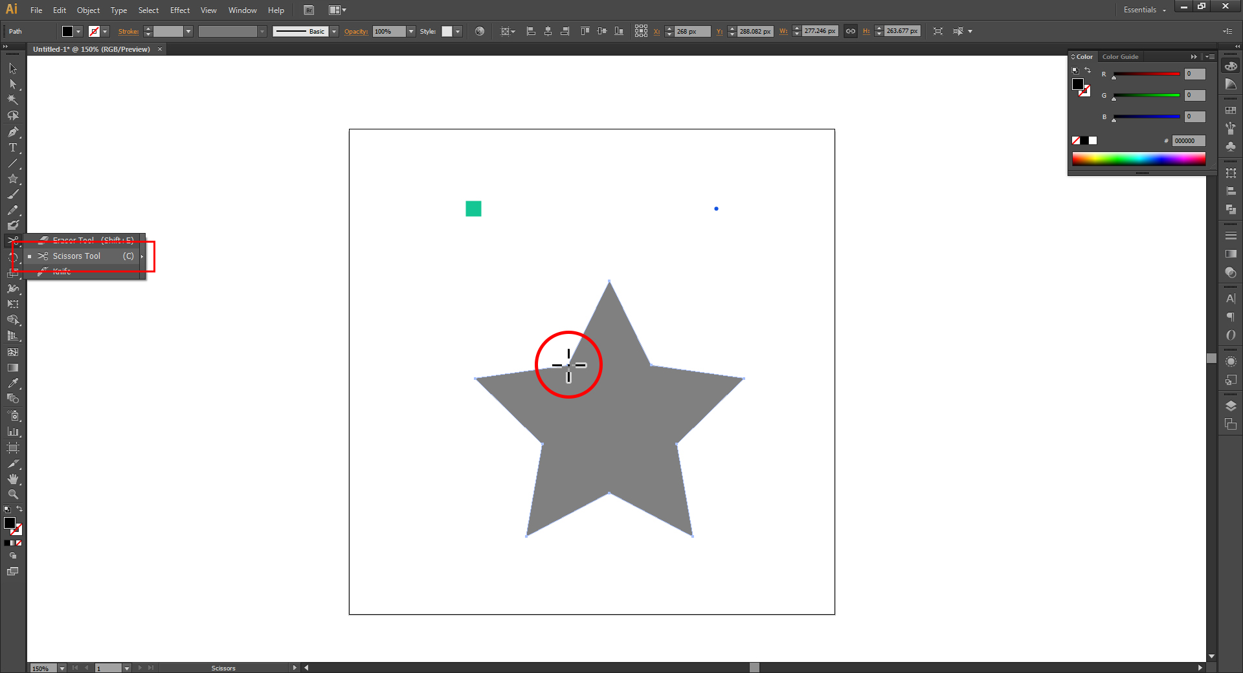The height and width of the screenshot is (673, 1243).
Task: Select the Blob Brush tool
Action: (x=13, y=225)
